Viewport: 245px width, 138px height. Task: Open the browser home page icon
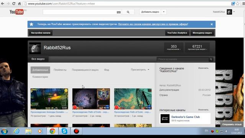[20, 3]
